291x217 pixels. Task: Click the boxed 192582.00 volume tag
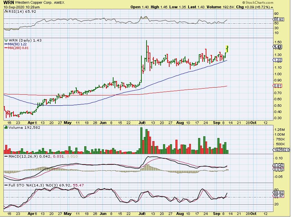pyautogui.click(x=282, y=150)
